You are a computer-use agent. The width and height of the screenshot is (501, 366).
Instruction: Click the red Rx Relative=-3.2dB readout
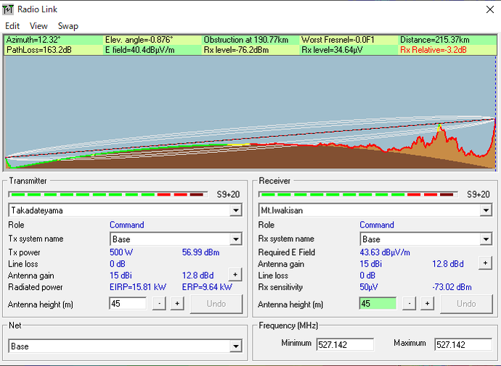433,50
